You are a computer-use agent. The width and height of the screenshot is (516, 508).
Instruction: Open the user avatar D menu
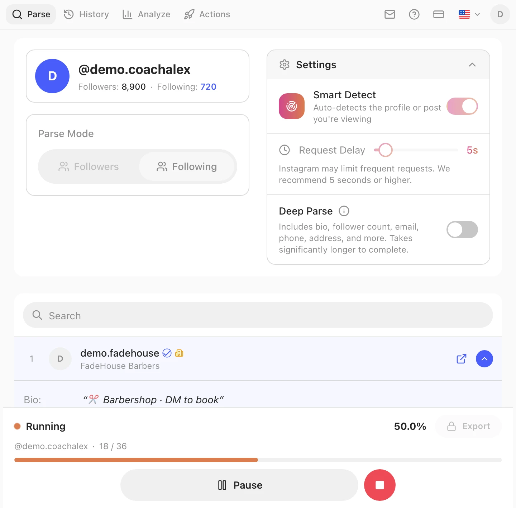(x=500, y=14)
